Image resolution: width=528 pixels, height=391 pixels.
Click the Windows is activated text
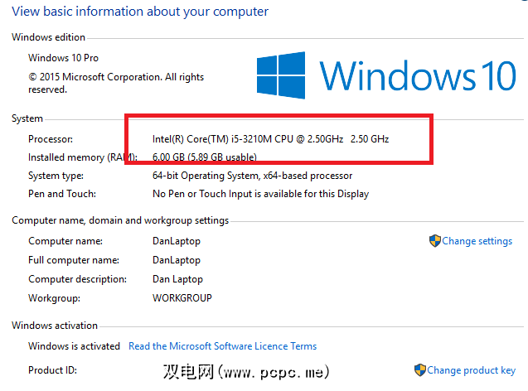pyautogui.click(x=74, y=346)
